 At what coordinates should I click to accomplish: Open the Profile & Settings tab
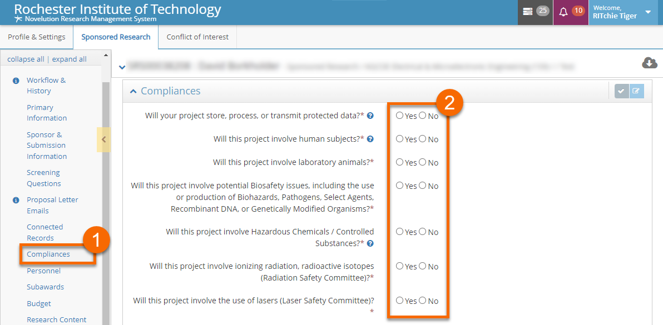point(36,37)
